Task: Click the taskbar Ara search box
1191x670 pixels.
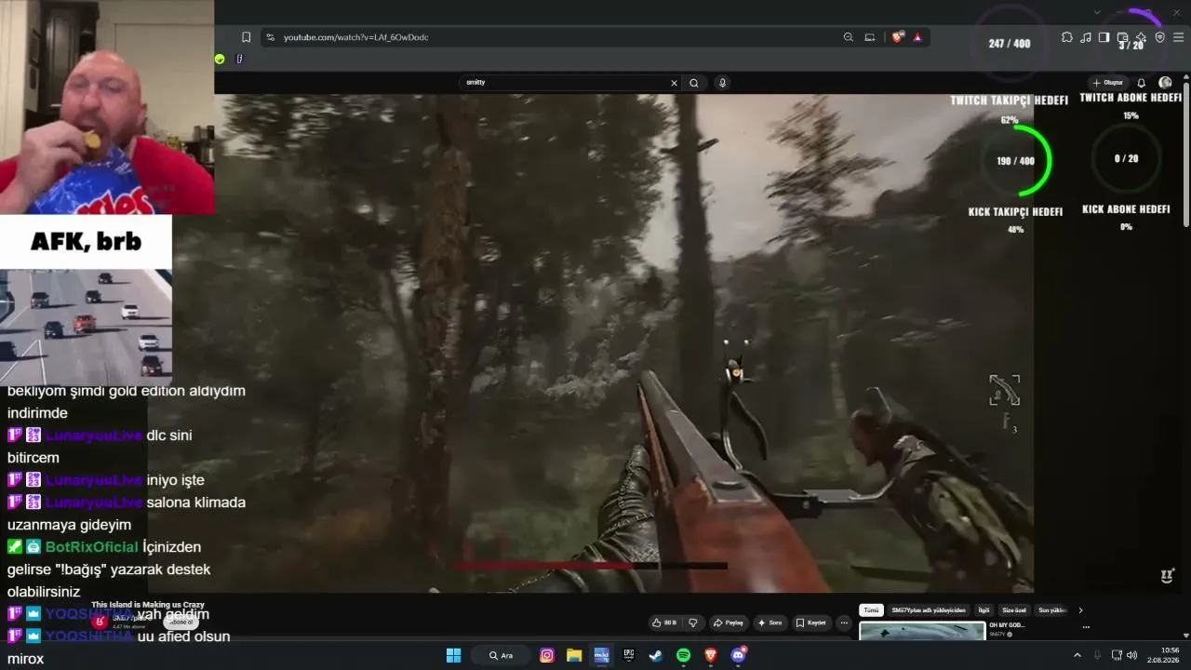Action: tap(502, 655)
